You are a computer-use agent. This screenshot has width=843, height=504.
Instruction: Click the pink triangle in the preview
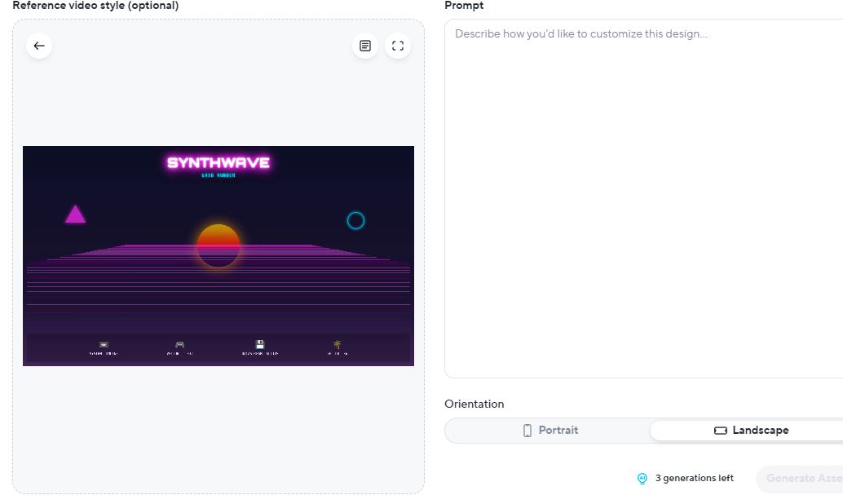click(x=75, y=215)
